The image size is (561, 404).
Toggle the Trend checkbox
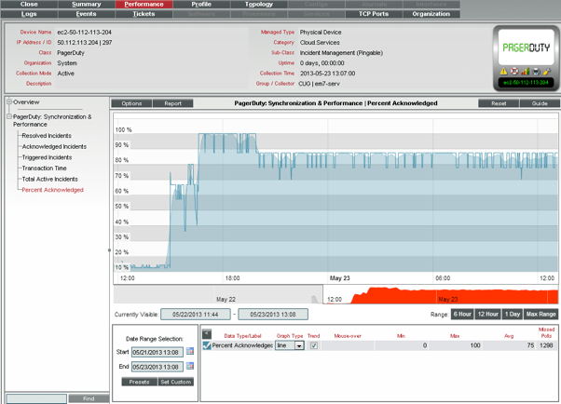click(313, 345)
